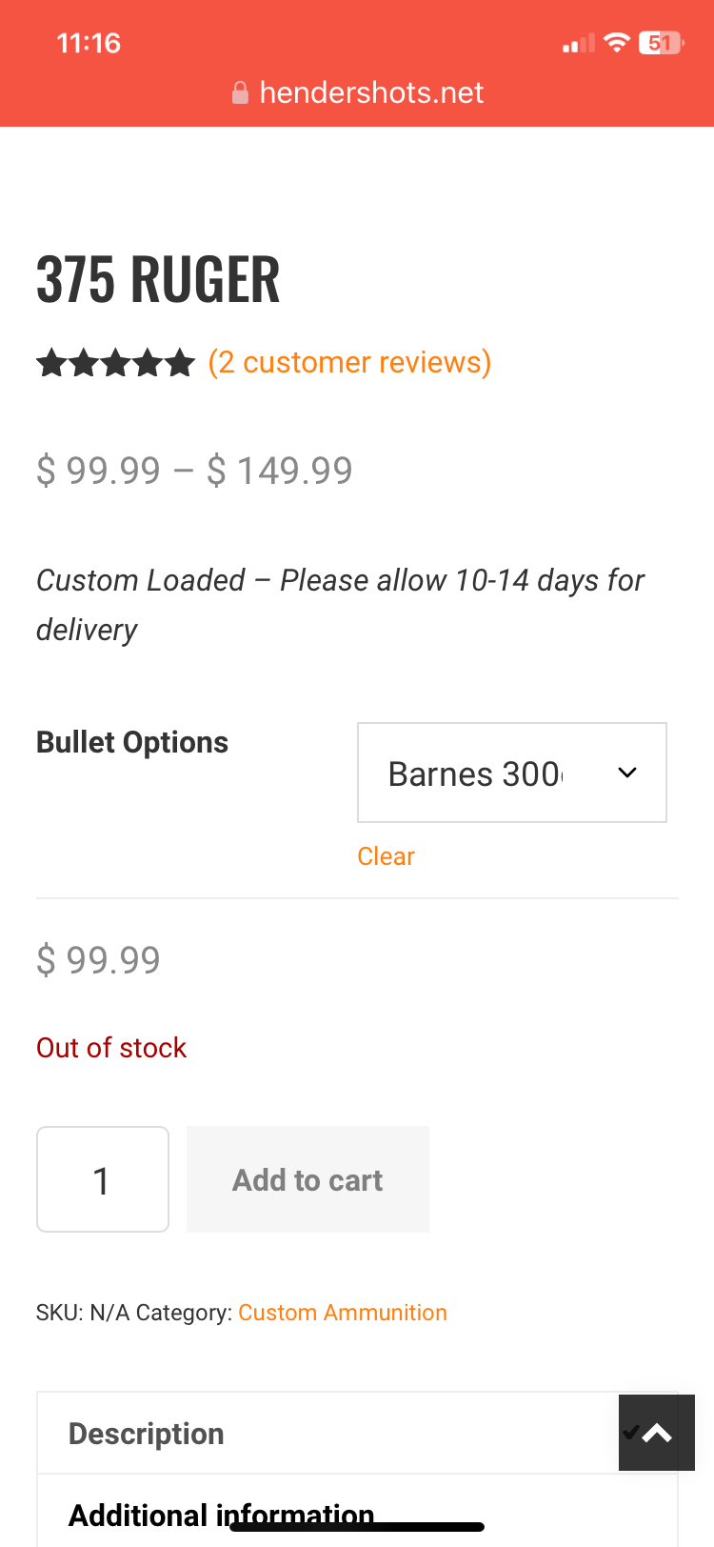This screenshot has height=1547, width=714.
Task: Clear the selected bullet option
Action: click(386, 856)
